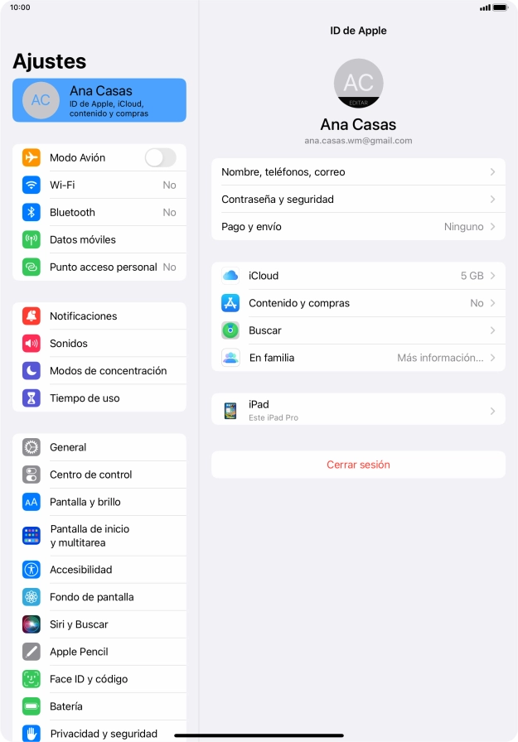Expand Contraseña y seguridad row chevron
The height and width of the screenshot is (742, 518).
click(x=492, y=200)
